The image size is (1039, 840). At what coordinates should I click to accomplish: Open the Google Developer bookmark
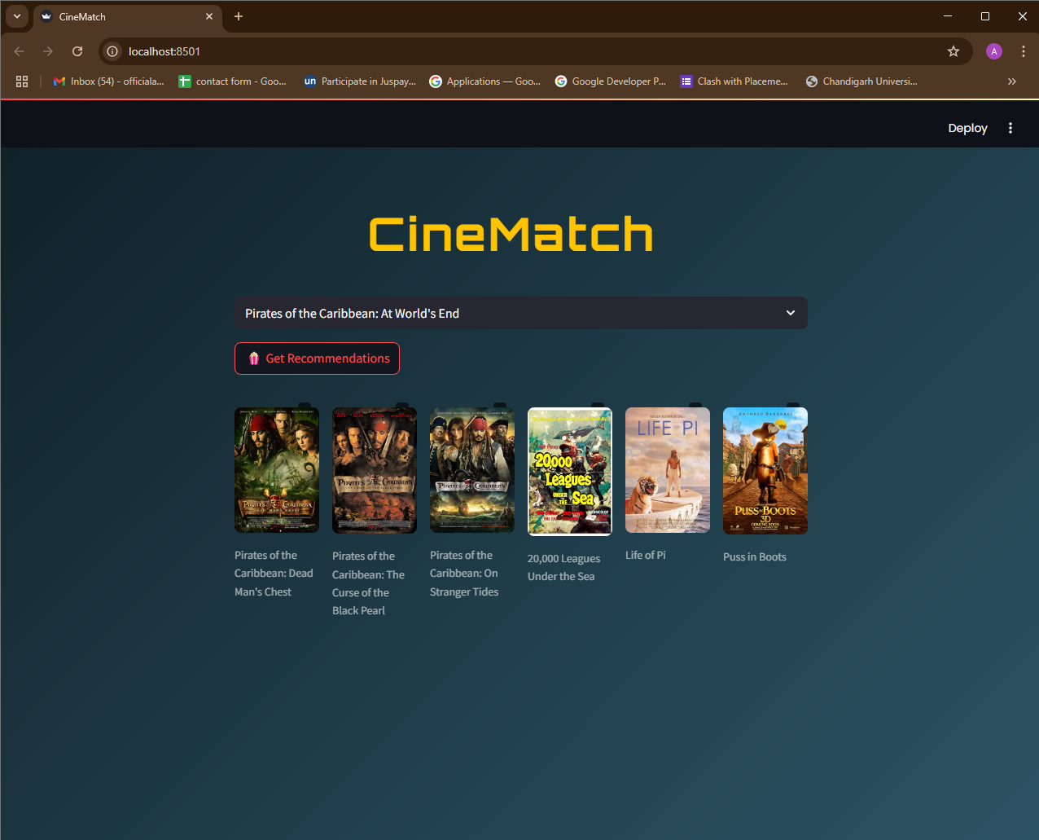(x=611, y=81)
